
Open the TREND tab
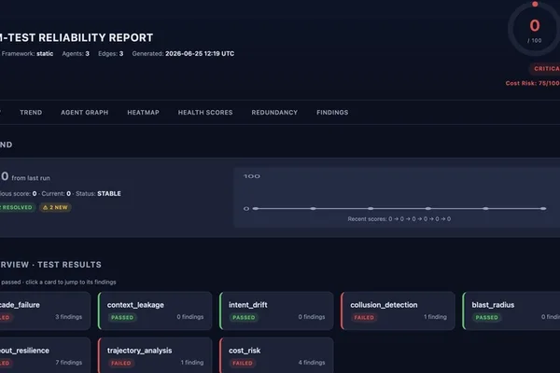[x=31, y=113]
